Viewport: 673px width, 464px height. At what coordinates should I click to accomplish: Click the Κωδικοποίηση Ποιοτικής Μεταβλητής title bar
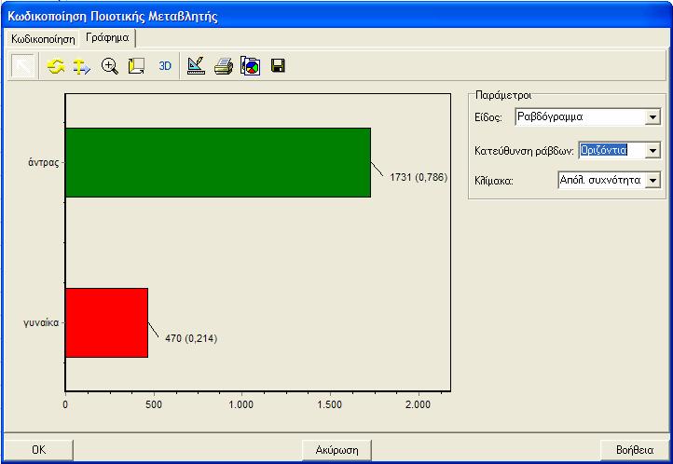[336, 16]
